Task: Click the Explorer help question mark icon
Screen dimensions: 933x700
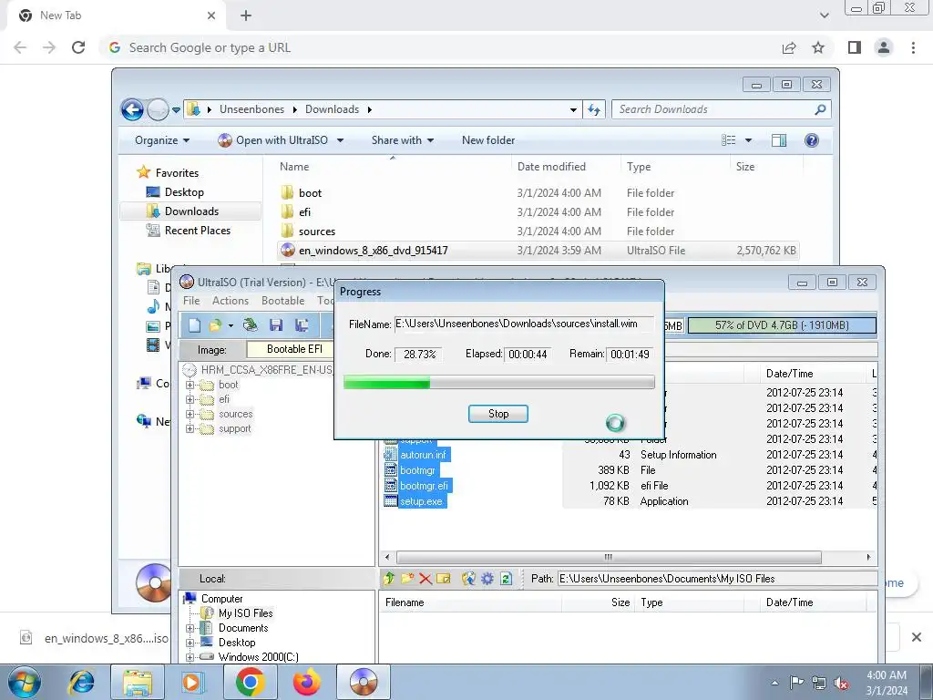Action: [x=811, y=140]
